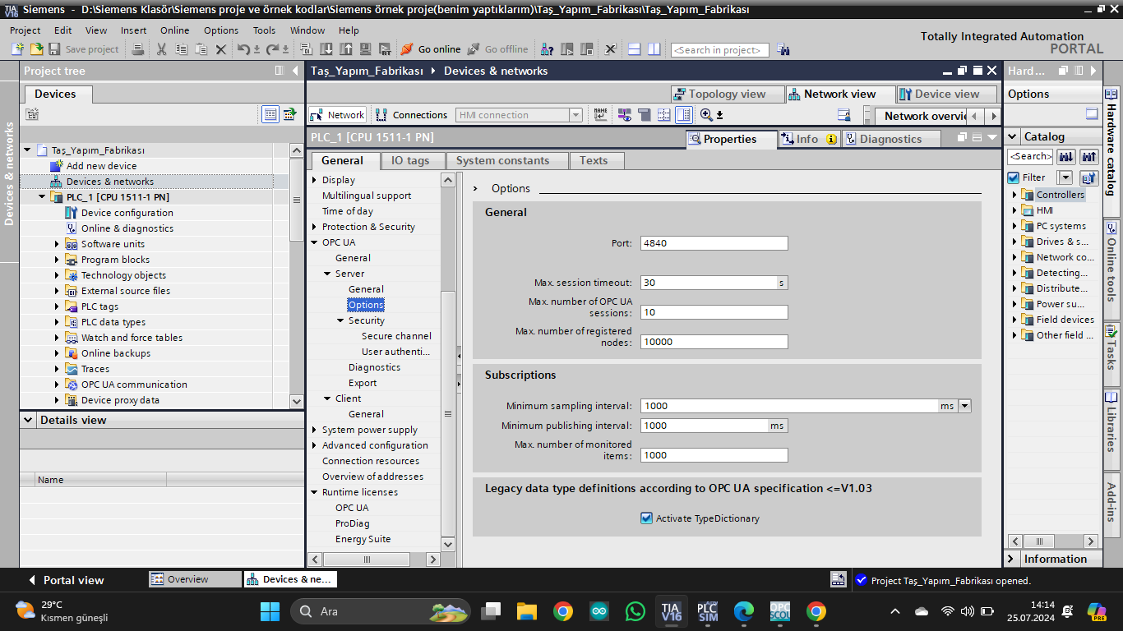Expand the Program blocks tree node

click(57, 260)
